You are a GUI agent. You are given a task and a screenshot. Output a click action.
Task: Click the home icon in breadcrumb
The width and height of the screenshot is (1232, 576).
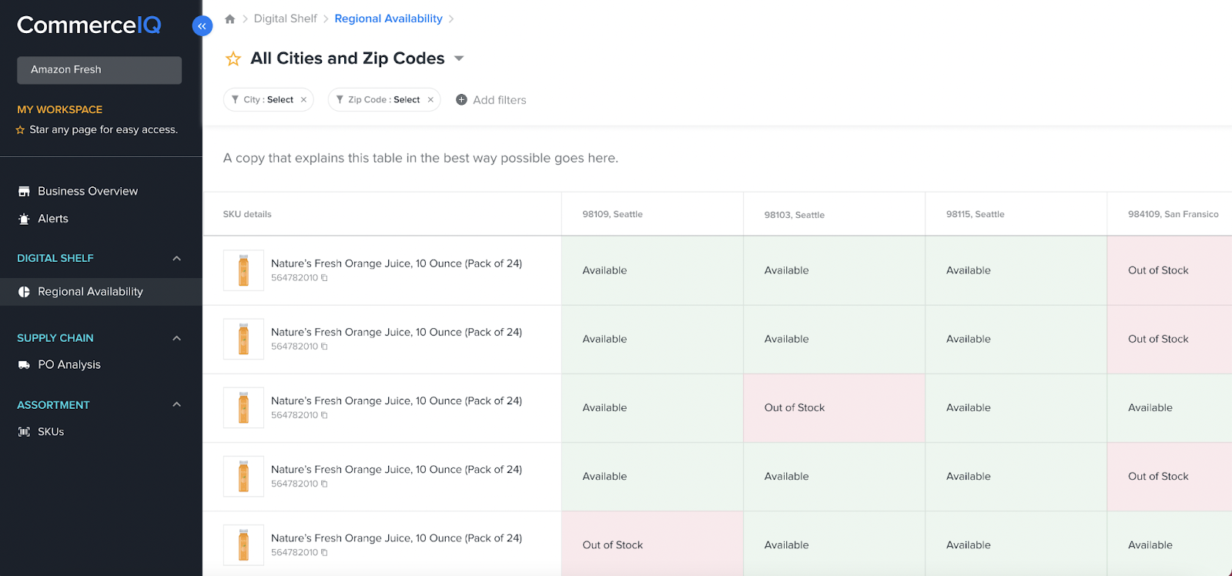(229, 19)
